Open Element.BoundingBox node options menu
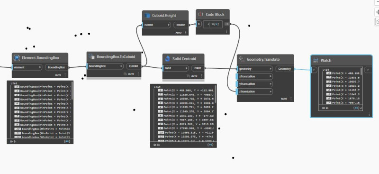Image resolution: width=379 pixels, height=174 pixels. (x=65, y=75)
